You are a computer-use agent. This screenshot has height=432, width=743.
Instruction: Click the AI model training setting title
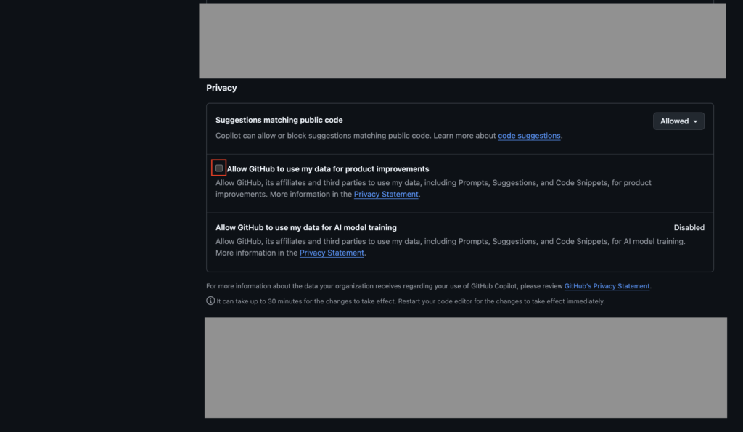[x=305, y=227]
